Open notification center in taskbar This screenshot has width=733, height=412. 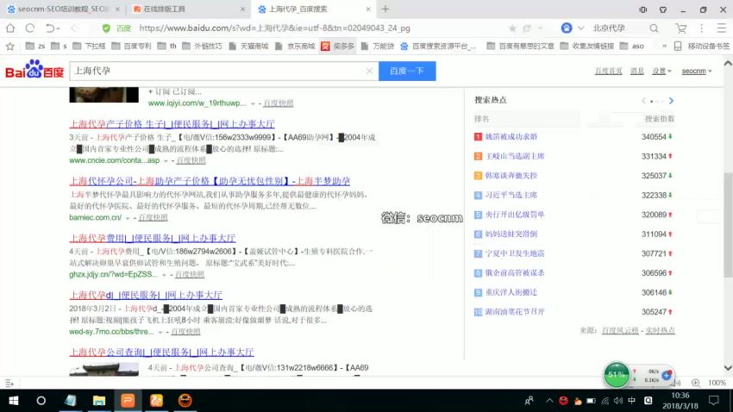[x=713, y=400]
